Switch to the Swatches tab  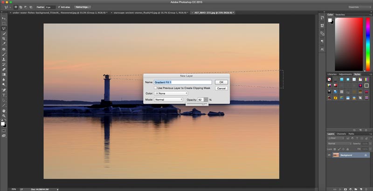[x=340, y=15]
